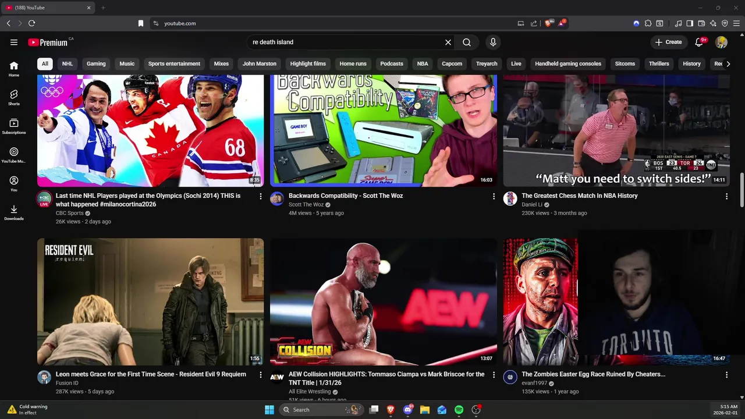Select the John Marston chip
This screenshot has width=745, height=419.
pos(260,63)
